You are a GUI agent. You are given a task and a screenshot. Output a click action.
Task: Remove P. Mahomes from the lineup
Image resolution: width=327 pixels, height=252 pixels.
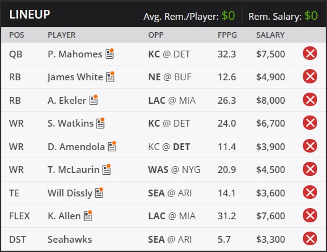[310, 53]
